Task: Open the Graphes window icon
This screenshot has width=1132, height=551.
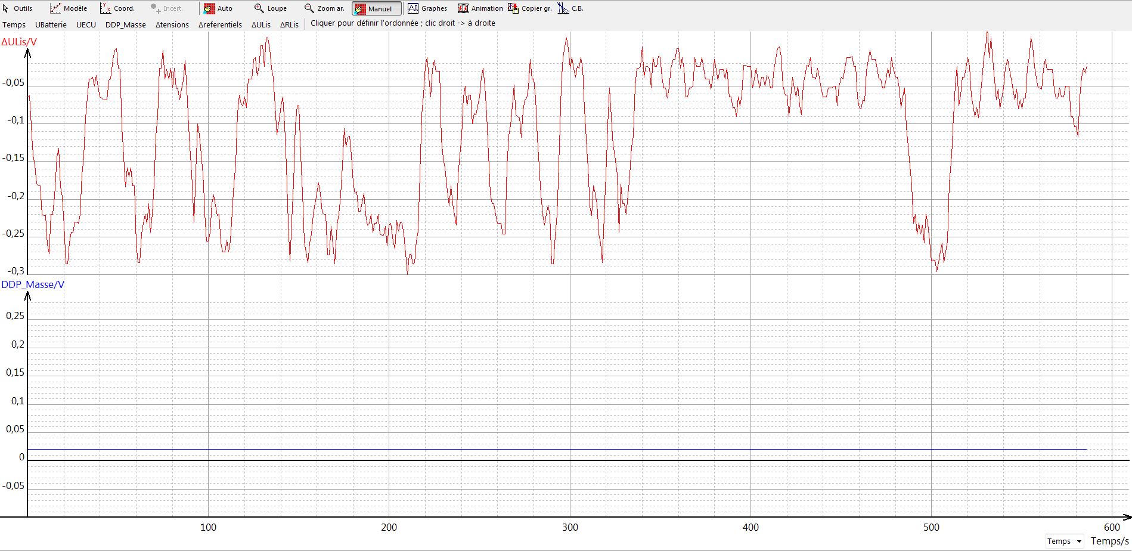Action: 413,8
